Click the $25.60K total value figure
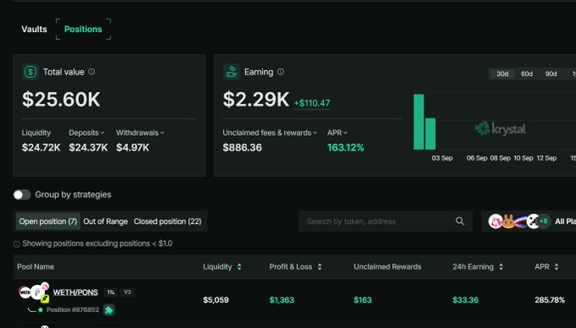 (61, 99)
